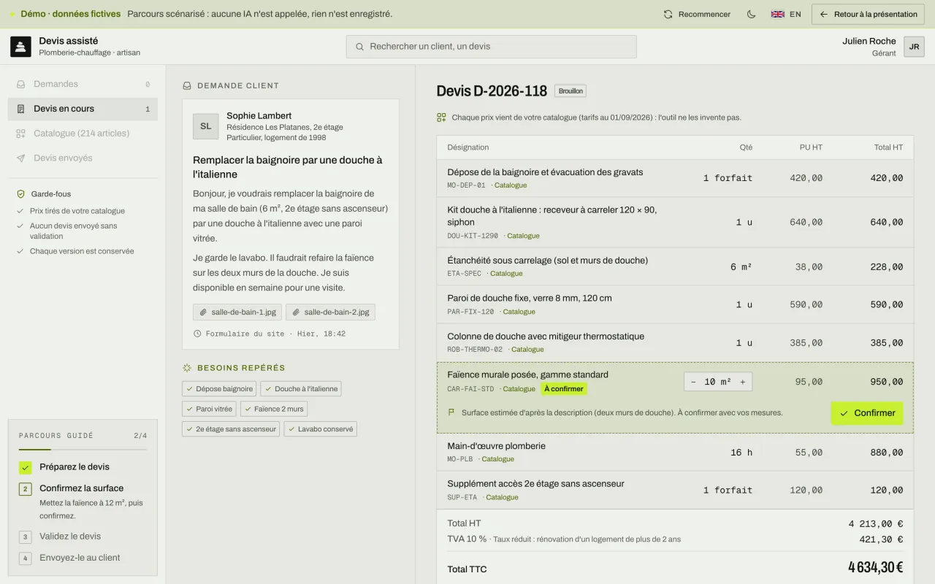
Task: Select Devis en cours sidebar item
Action: pos(83,109)
